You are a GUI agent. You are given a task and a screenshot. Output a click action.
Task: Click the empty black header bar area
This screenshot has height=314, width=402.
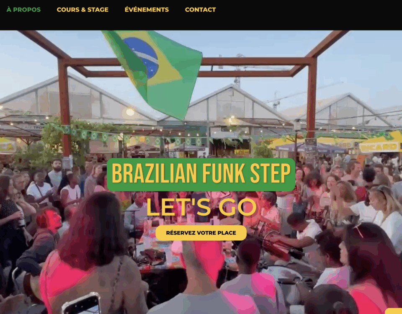308,15
